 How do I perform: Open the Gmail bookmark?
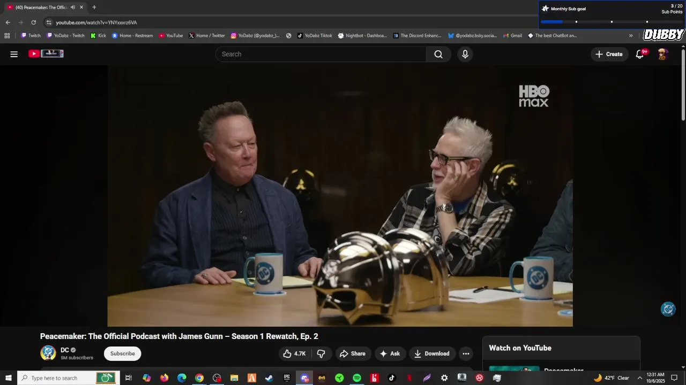coord(512,36)
